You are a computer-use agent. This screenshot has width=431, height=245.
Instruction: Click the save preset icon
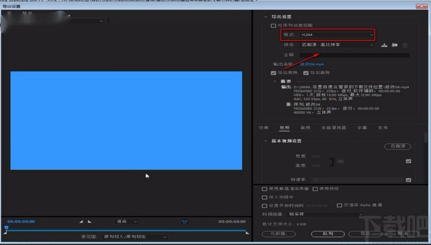pos(384,45)
